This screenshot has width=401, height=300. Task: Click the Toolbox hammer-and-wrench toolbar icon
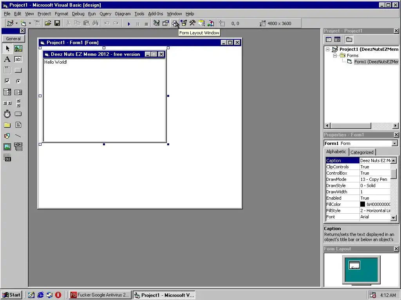193,23
